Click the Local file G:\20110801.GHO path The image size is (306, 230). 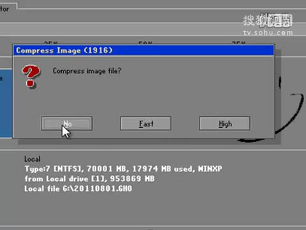coord(78,188)
